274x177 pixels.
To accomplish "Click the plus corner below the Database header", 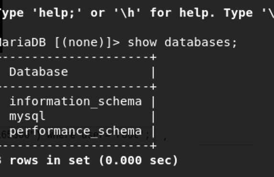I will pos(153,87).
